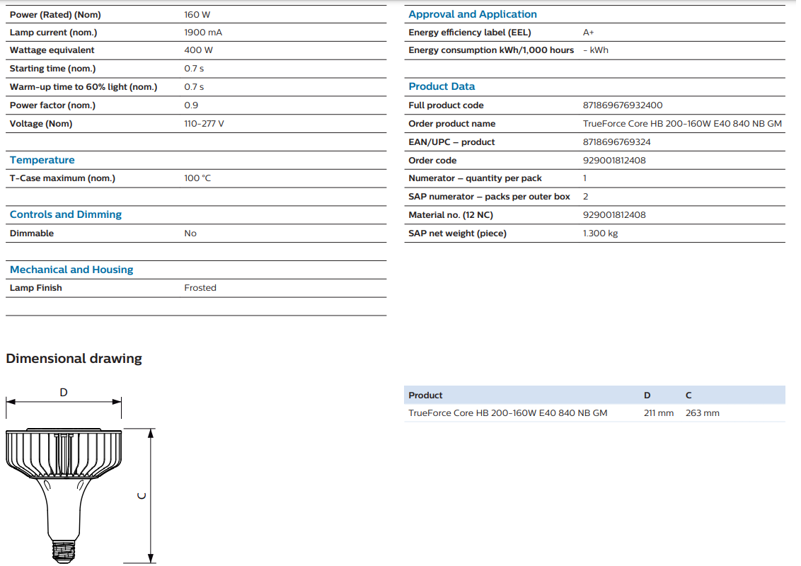Select the 'Frosted' lamp finish value
The image size is (801, 566).
200,288
